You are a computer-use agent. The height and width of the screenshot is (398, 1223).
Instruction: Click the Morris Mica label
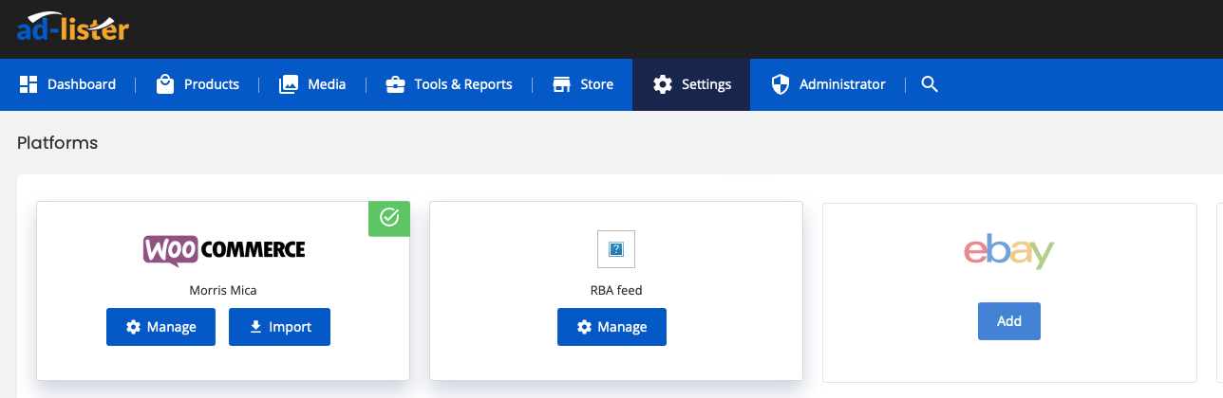tap(224, 290)
